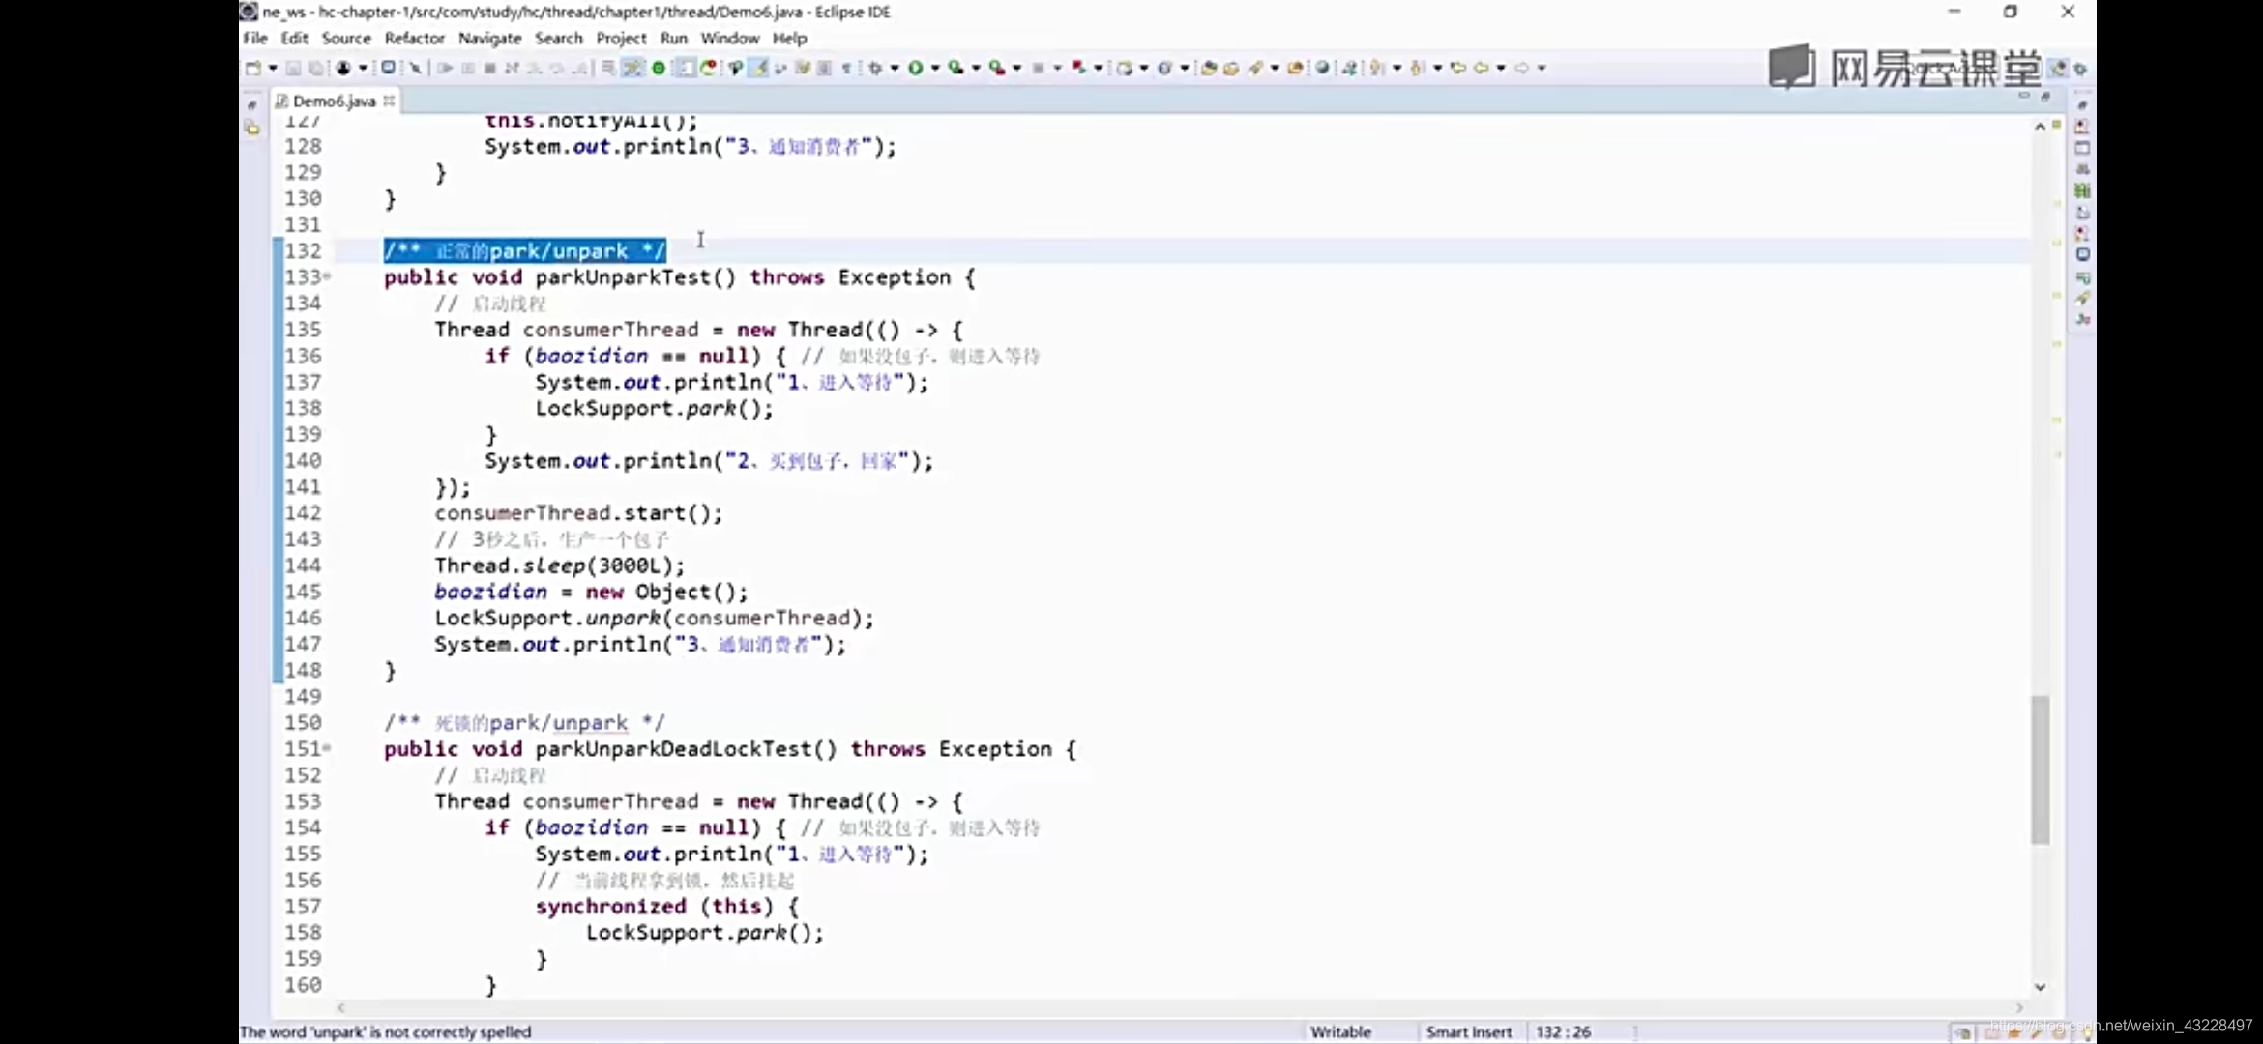This screenshot has width=2263, height=1044.
Task: Click the Previous Annotation icon
Action: click(1416, 68)
